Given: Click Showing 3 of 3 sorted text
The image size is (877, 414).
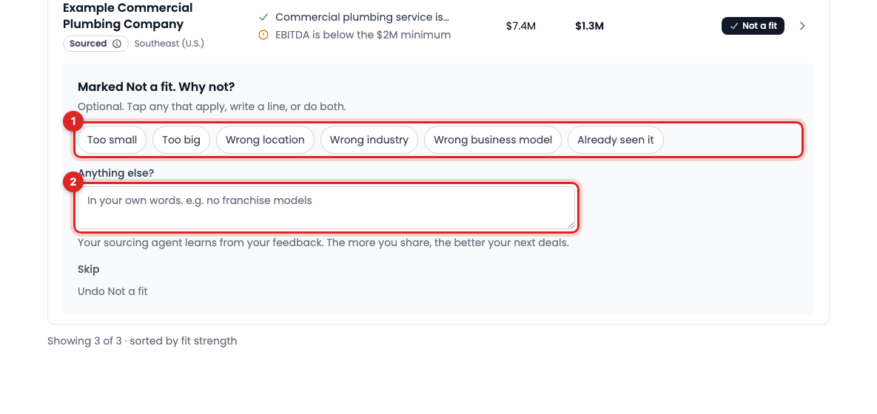Looking at the screenshot, I should pyautogui.click(x=142, y=341).
